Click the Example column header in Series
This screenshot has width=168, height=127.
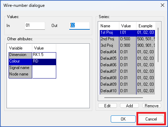[x=146, y=26]
